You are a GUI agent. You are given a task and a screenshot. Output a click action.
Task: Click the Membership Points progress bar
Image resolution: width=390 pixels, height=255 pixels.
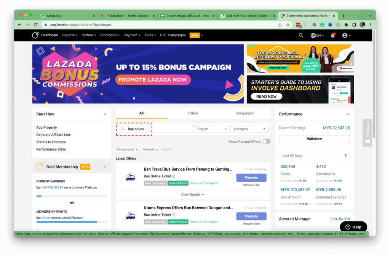(x=72, y=222)
